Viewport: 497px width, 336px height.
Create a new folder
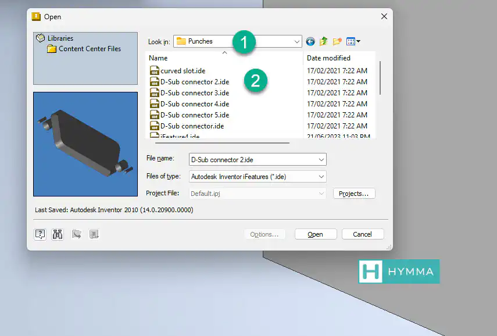click(337, 41)
